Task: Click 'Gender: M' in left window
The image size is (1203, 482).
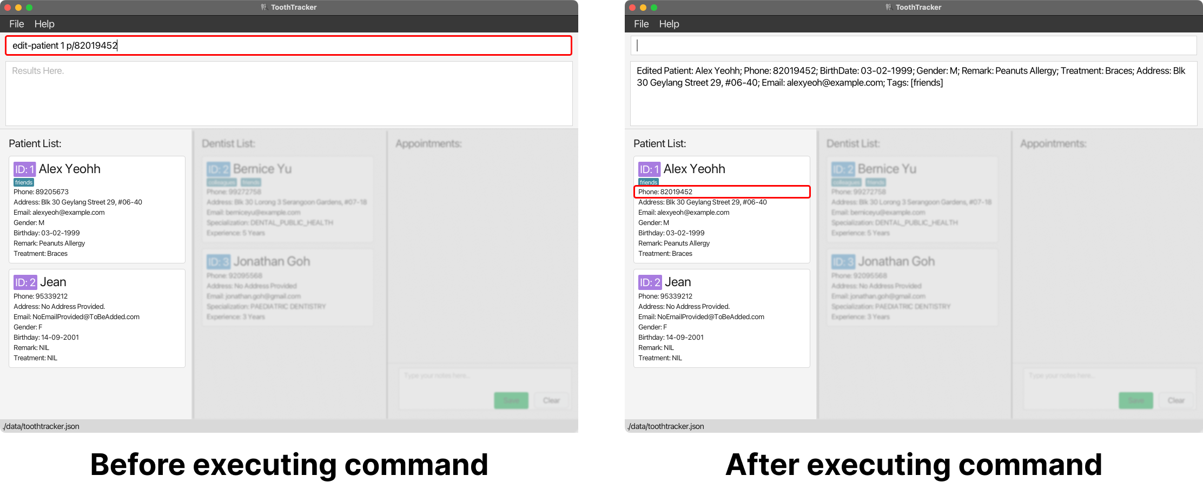Action: [29, 222]
